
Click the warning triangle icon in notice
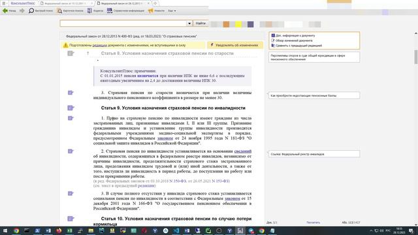pyautogui.click(x=65, y=45)
